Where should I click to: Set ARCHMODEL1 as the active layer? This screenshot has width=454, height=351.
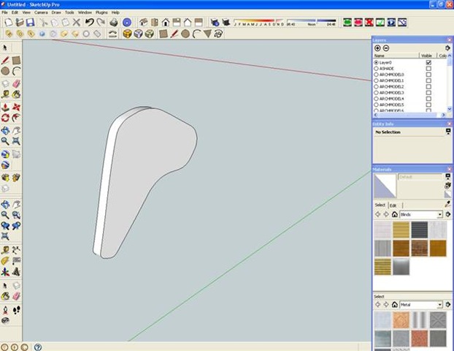click(x=376, y=80)
